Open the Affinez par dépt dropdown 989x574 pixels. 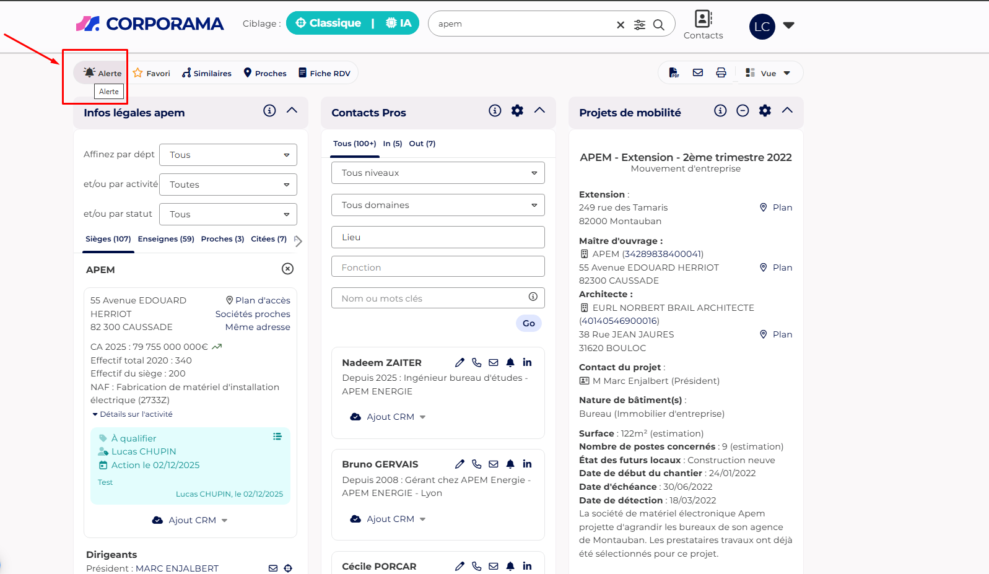(228, 155)
